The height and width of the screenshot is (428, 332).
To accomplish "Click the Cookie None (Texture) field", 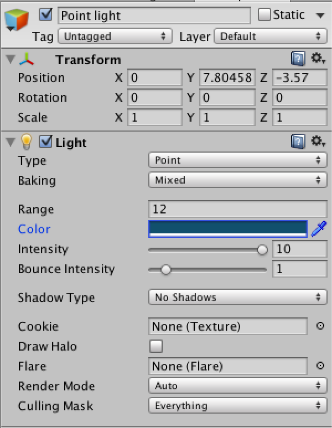I will pos(228,326).
